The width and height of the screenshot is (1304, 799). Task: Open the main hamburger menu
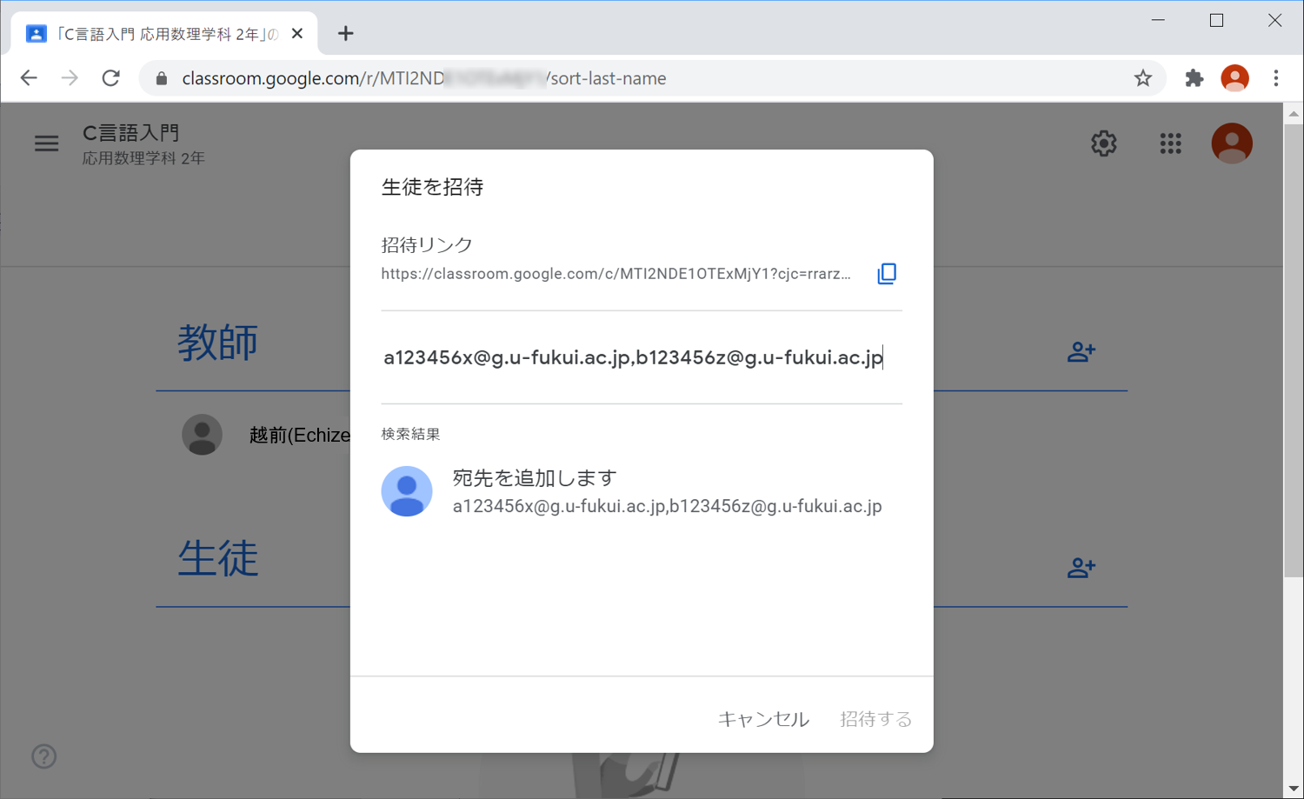[47, 143]
